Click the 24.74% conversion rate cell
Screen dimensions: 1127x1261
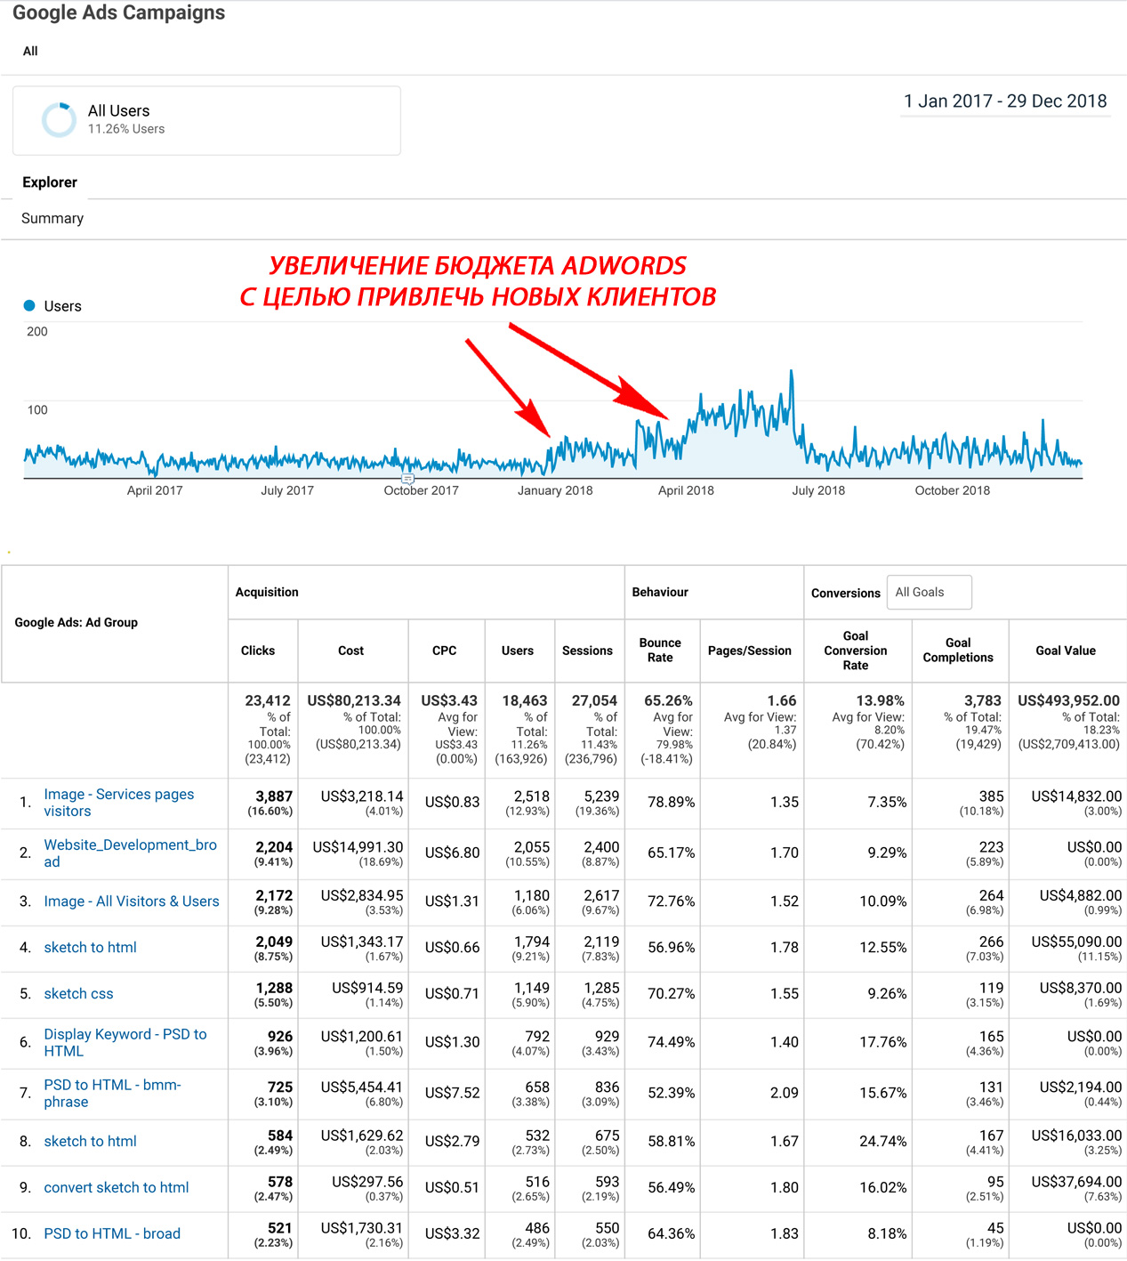[882, 1141]
